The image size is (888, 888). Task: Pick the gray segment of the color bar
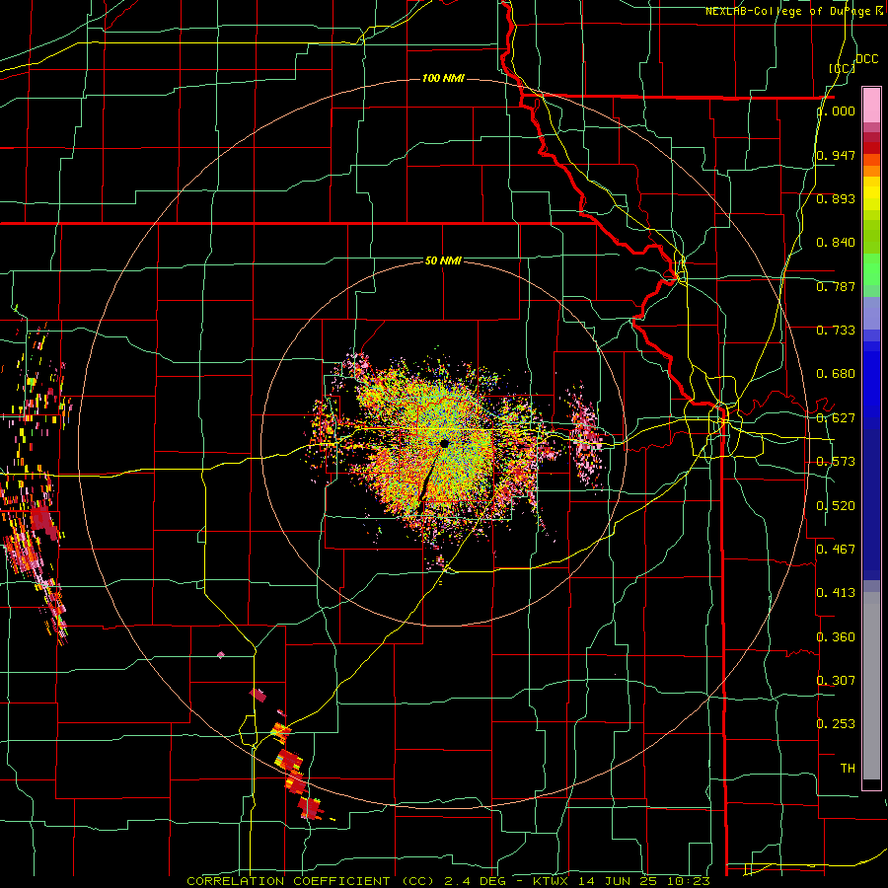coord(871,686)
